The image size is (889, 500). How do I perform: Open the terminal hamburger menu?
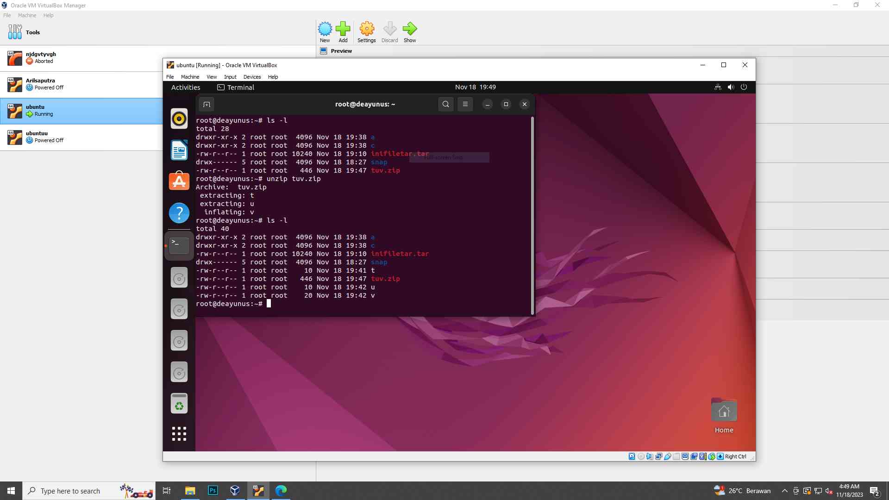click(465, 104)
